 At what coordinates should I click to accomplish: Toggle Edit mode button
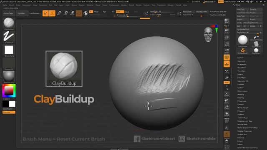[x=45, y=13]
